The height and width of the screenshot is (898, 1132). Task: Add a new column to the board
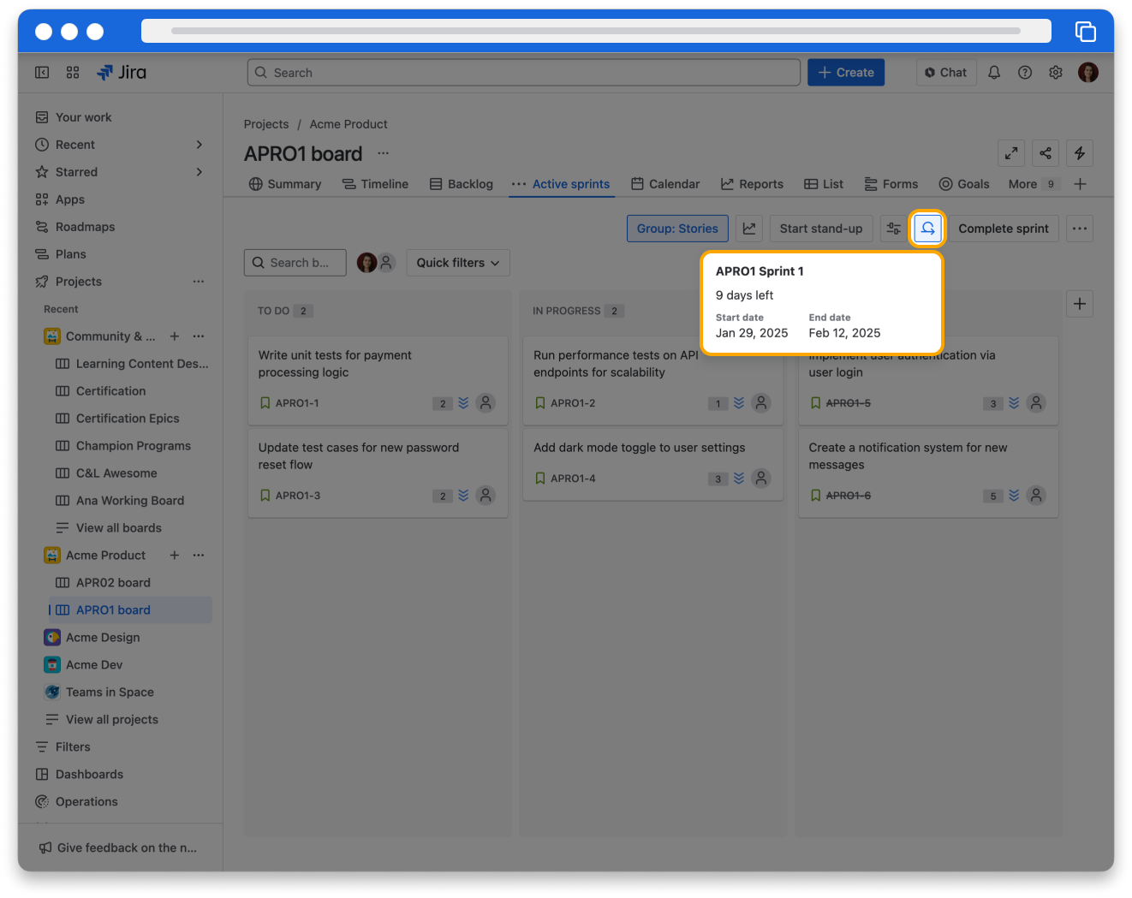[1080, 304]
